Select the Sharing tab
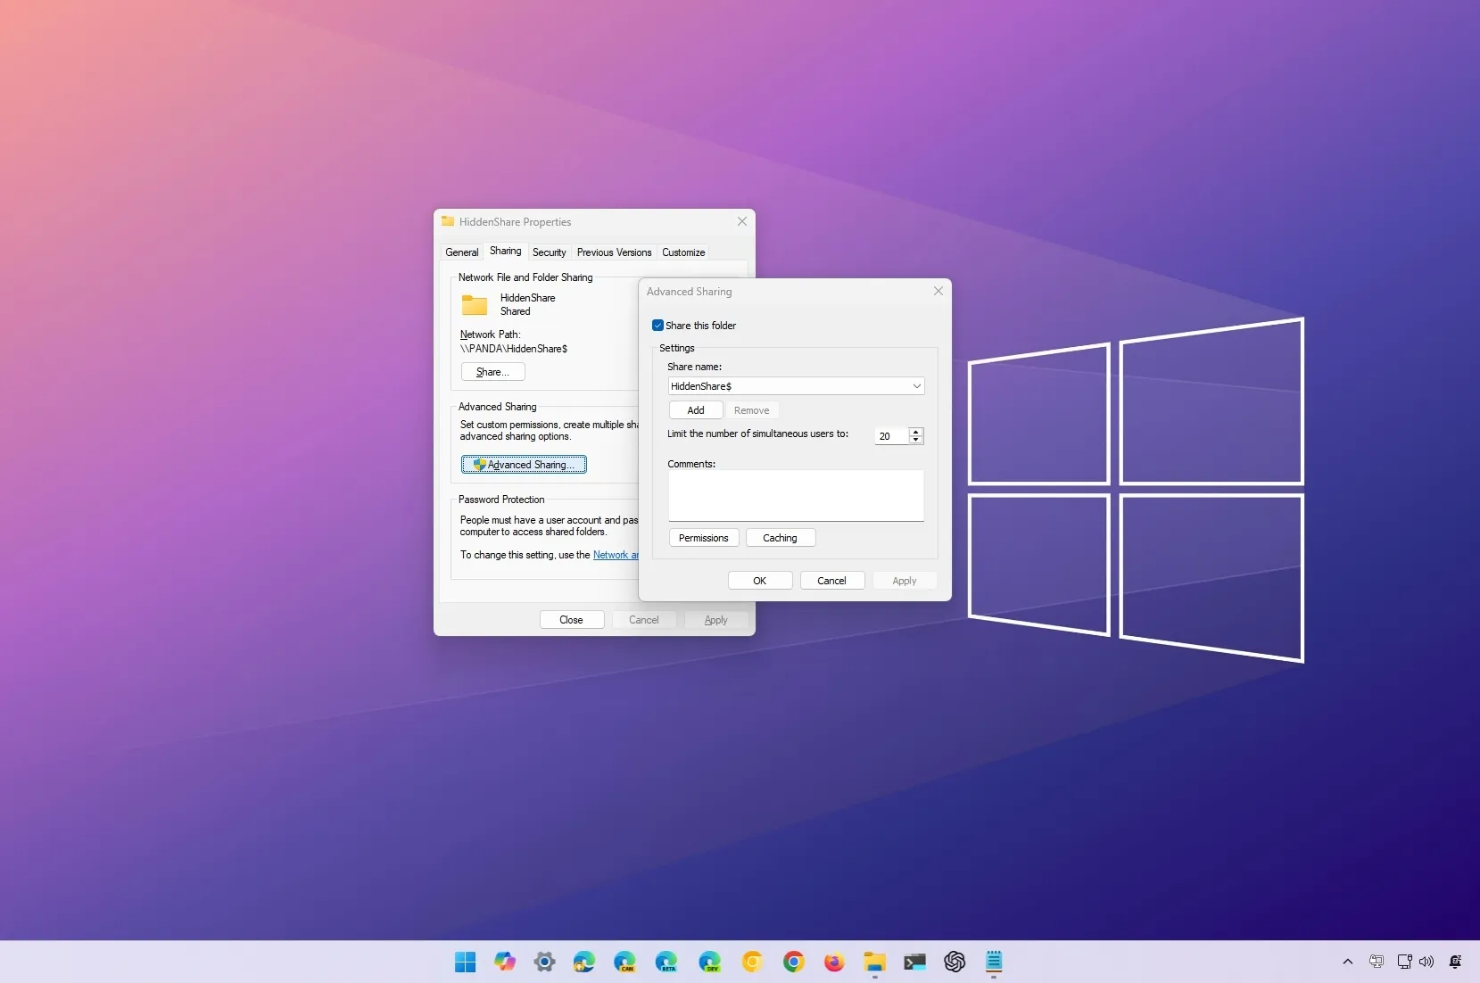 click(505, 252)
